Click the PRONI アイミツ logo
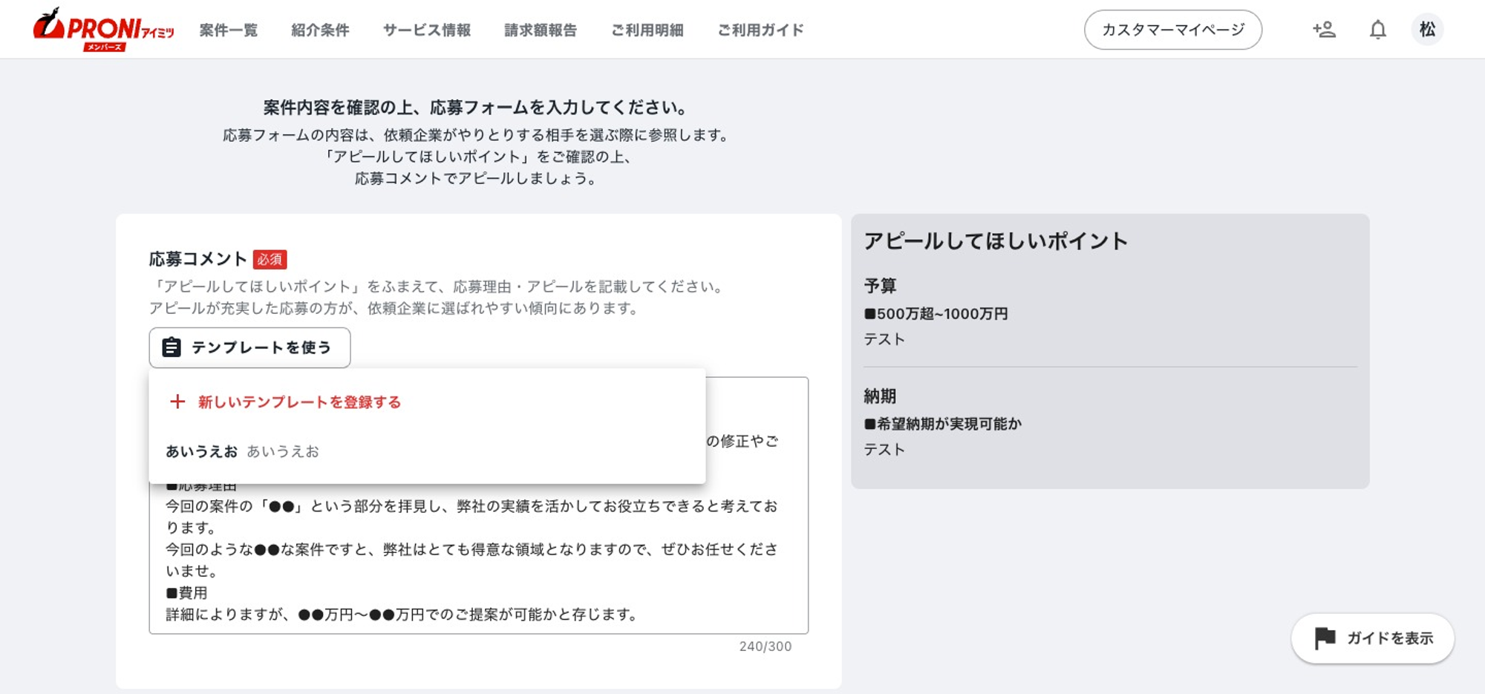 (x=103, y=30)
